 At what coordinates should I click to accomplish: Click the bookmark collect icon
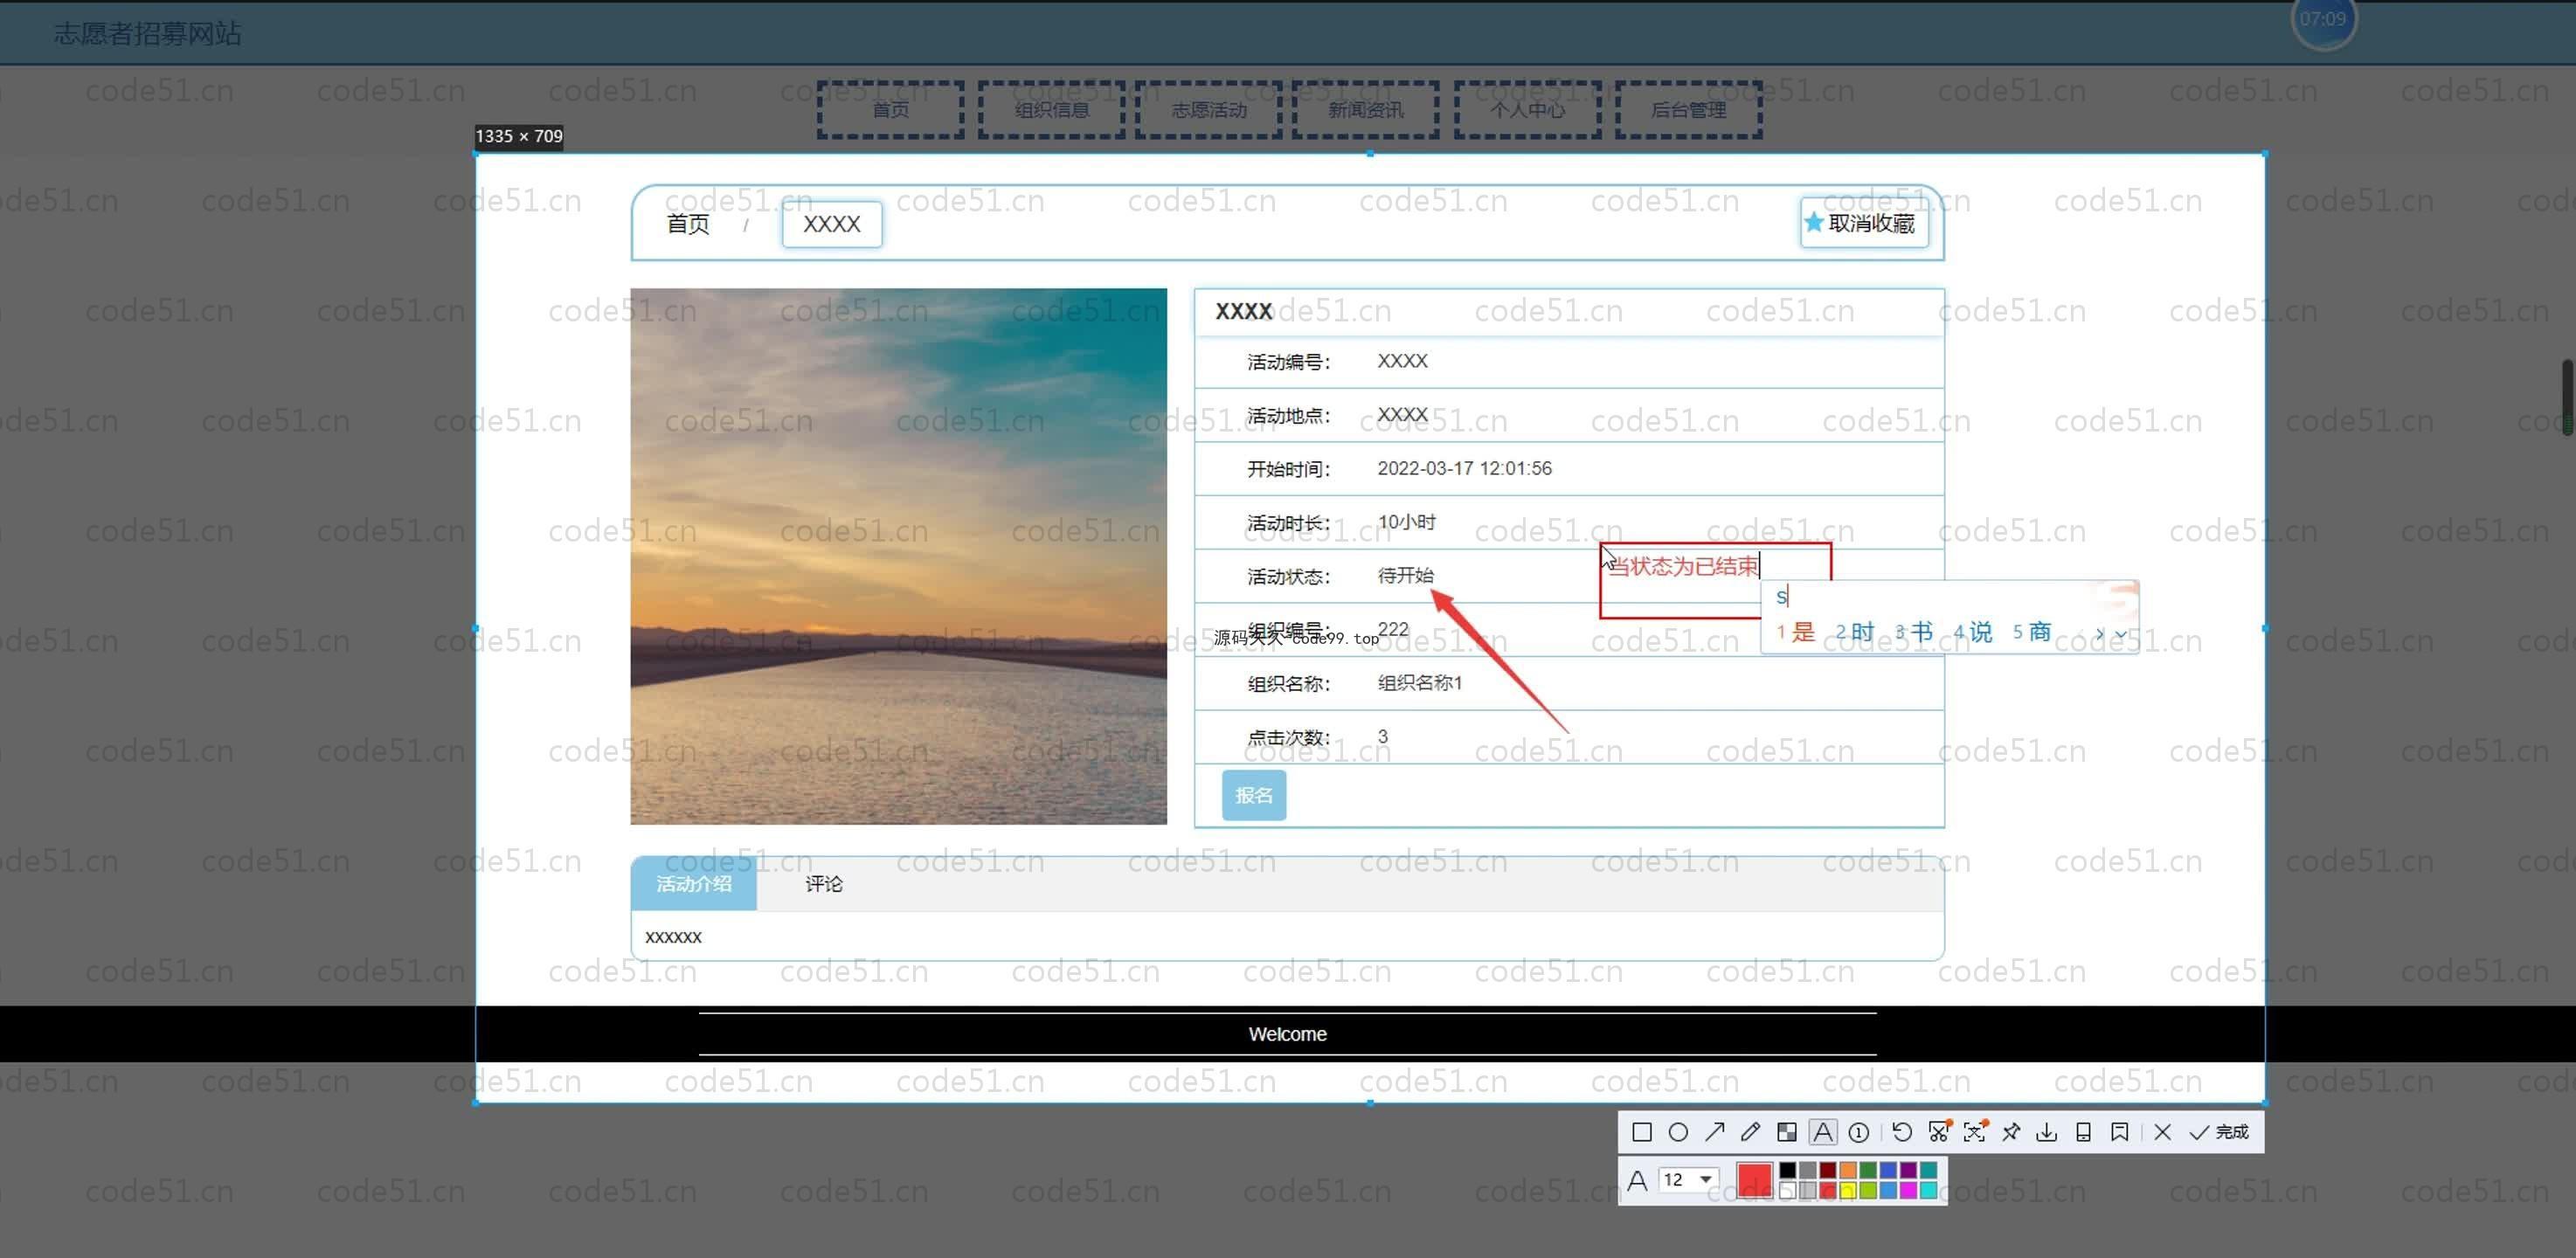tap(2119, 1132)
